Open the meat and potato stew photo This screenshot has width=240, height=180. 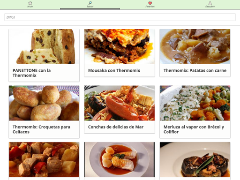tap(44, 159)
